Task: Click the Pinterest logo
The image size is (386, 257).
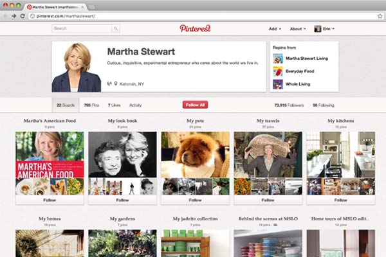Action: (x=195, y=28)
